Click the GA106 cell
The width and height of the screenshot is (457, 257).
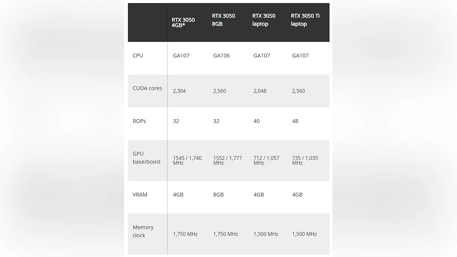click(x=221, y=56)
